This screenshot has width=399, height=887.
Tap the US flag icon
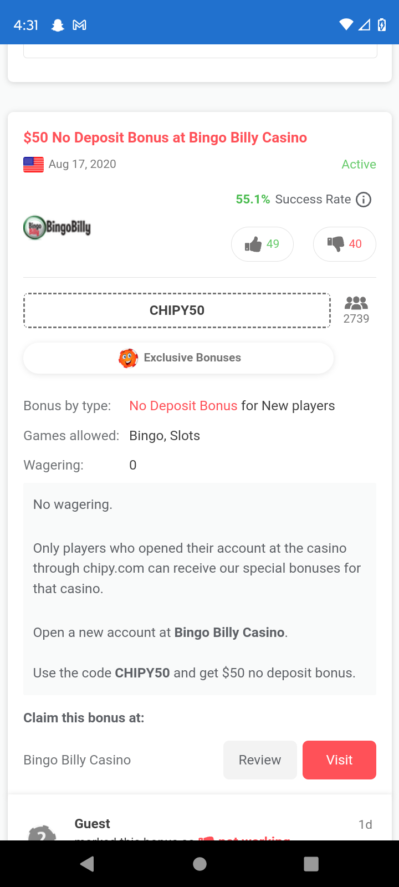click(33, 165)
